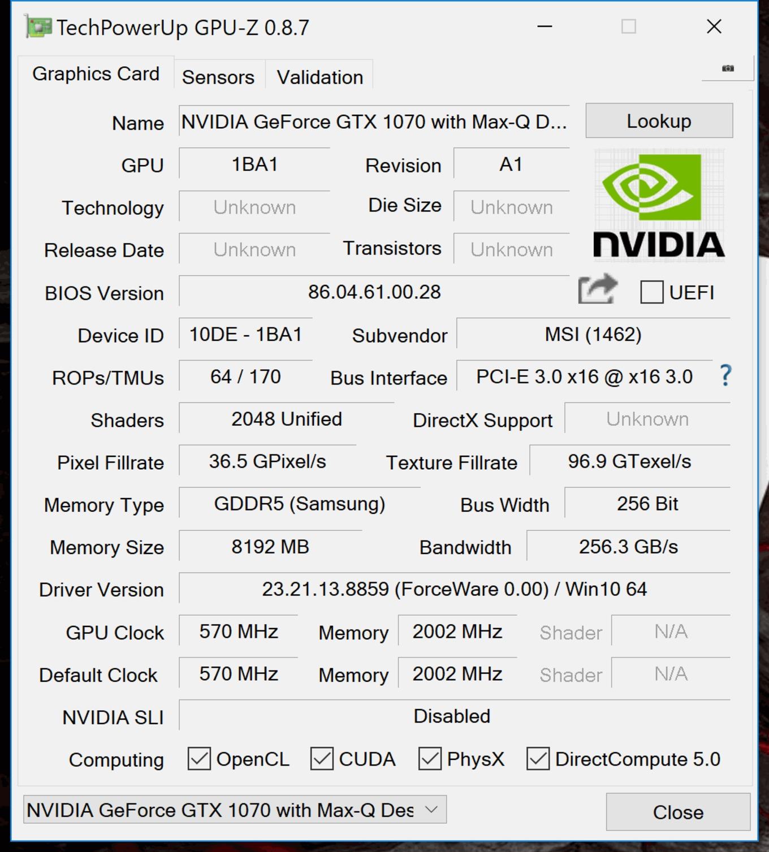Click the Default Clock row Memory 2002 MHz
This screenshot has width=769, height=852.
pos(457,674)
